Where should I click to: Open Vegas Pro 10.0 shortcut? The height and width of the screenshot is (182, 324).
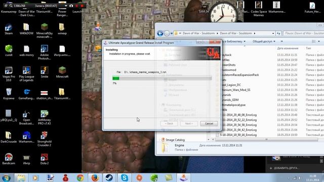(9, 74)
